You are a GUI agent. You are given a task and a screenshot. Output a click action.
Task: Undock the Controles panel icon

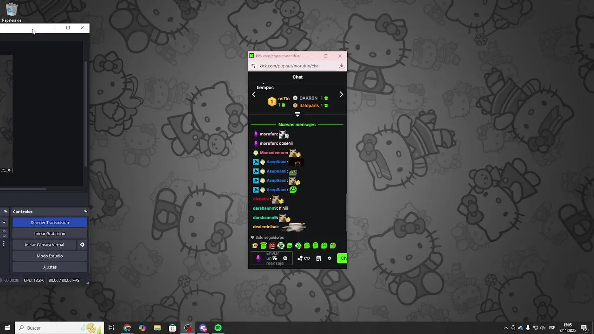click(85, 212)
